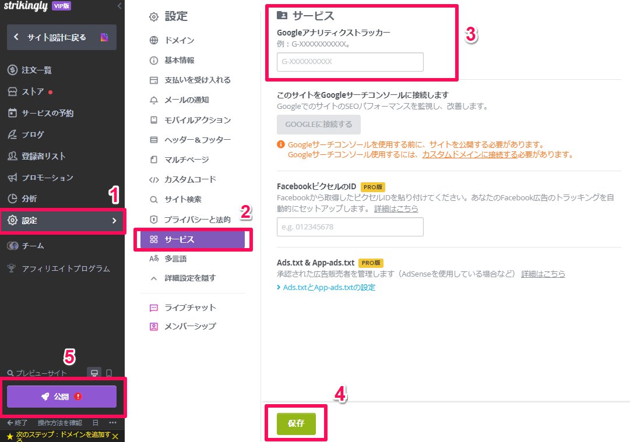Click the PRO版 badge next to Ads.txt
The height and width of the screenshot is (442, 630).
[x=371, y=263]
